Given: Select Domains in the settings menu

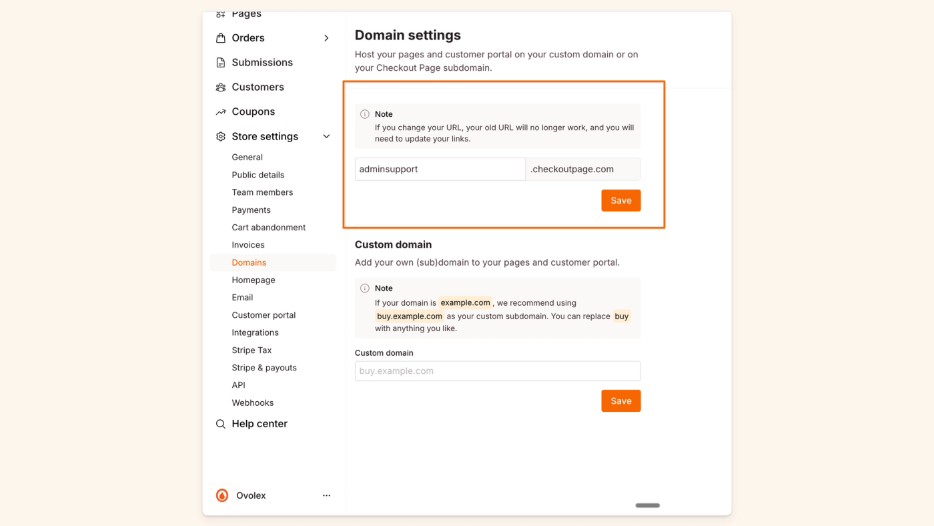Looking at the screenshot, I should [x=249, y=262].
